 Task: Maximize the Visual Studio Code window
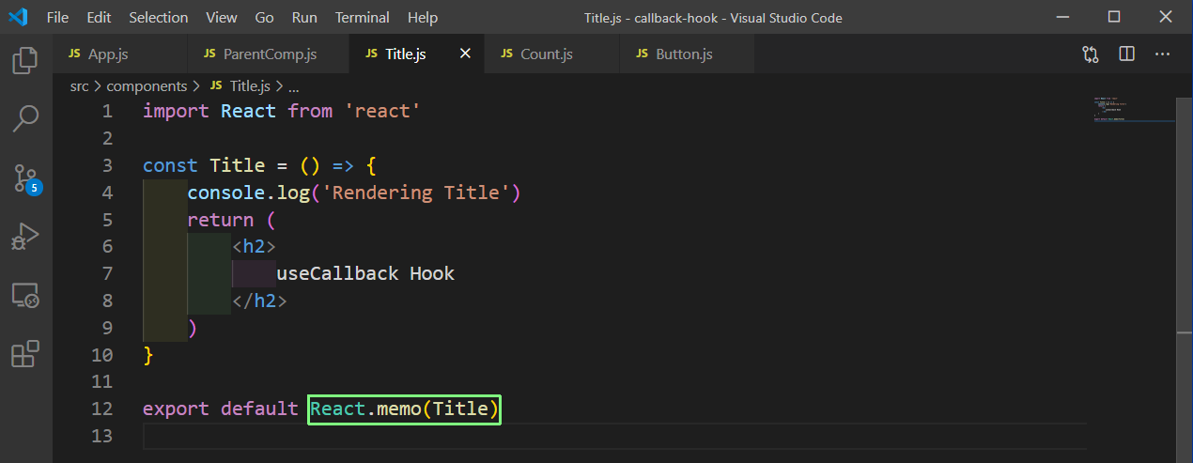point(1114,17)
